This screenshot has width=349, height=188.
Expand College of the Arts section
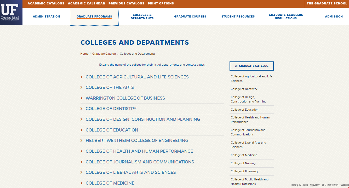[152, 88]
